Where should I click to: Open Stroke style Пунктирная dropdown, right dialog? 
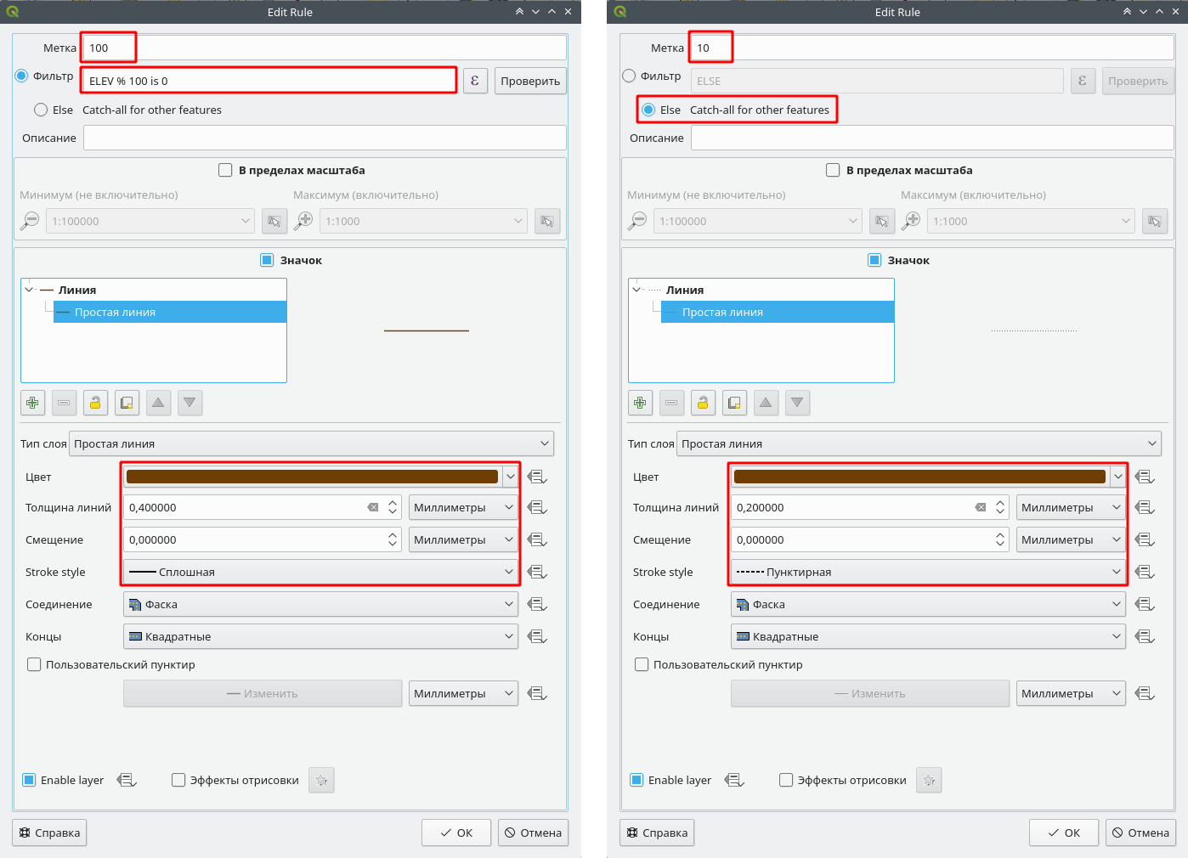point(928,572)
